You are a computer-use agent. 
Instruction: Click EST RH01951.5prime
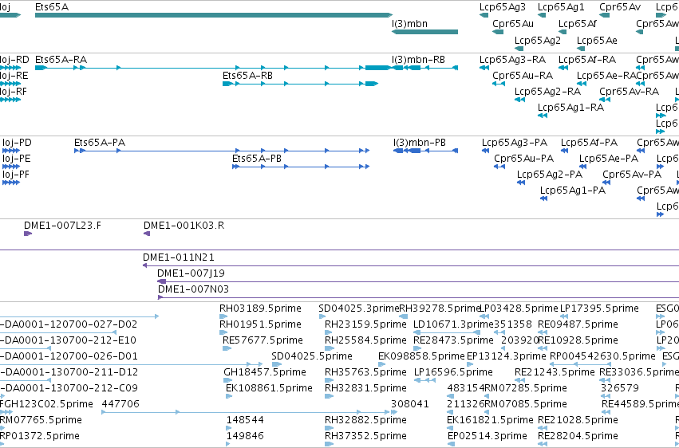click(x=223, y=332)
